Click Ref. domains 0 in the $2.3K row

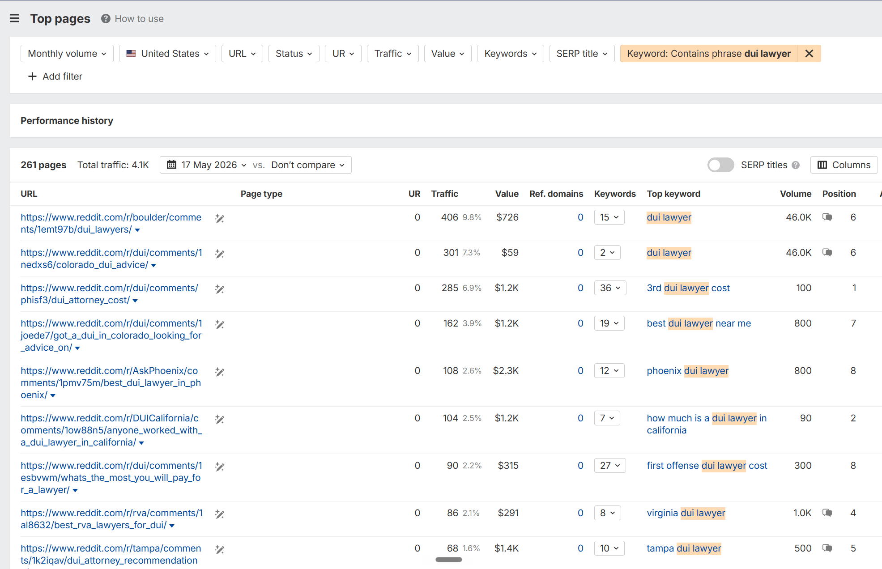click(580, 371)
